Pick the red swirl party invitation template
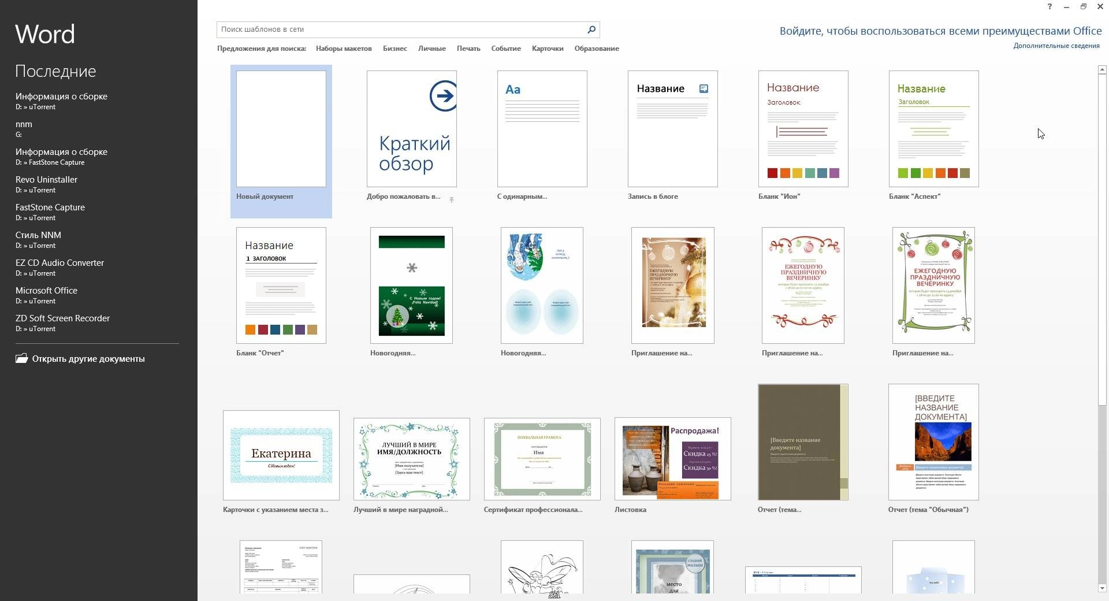This screenshot has width=1109, height=601. point(803,285)
